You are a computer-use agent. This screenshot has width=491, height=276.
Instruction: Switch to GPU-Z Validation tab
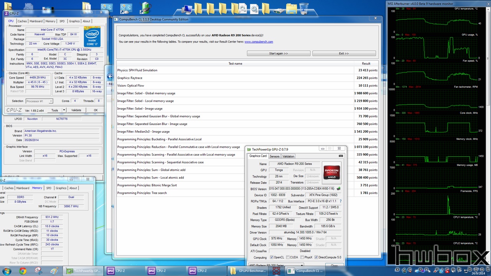[x=288, y=156]
